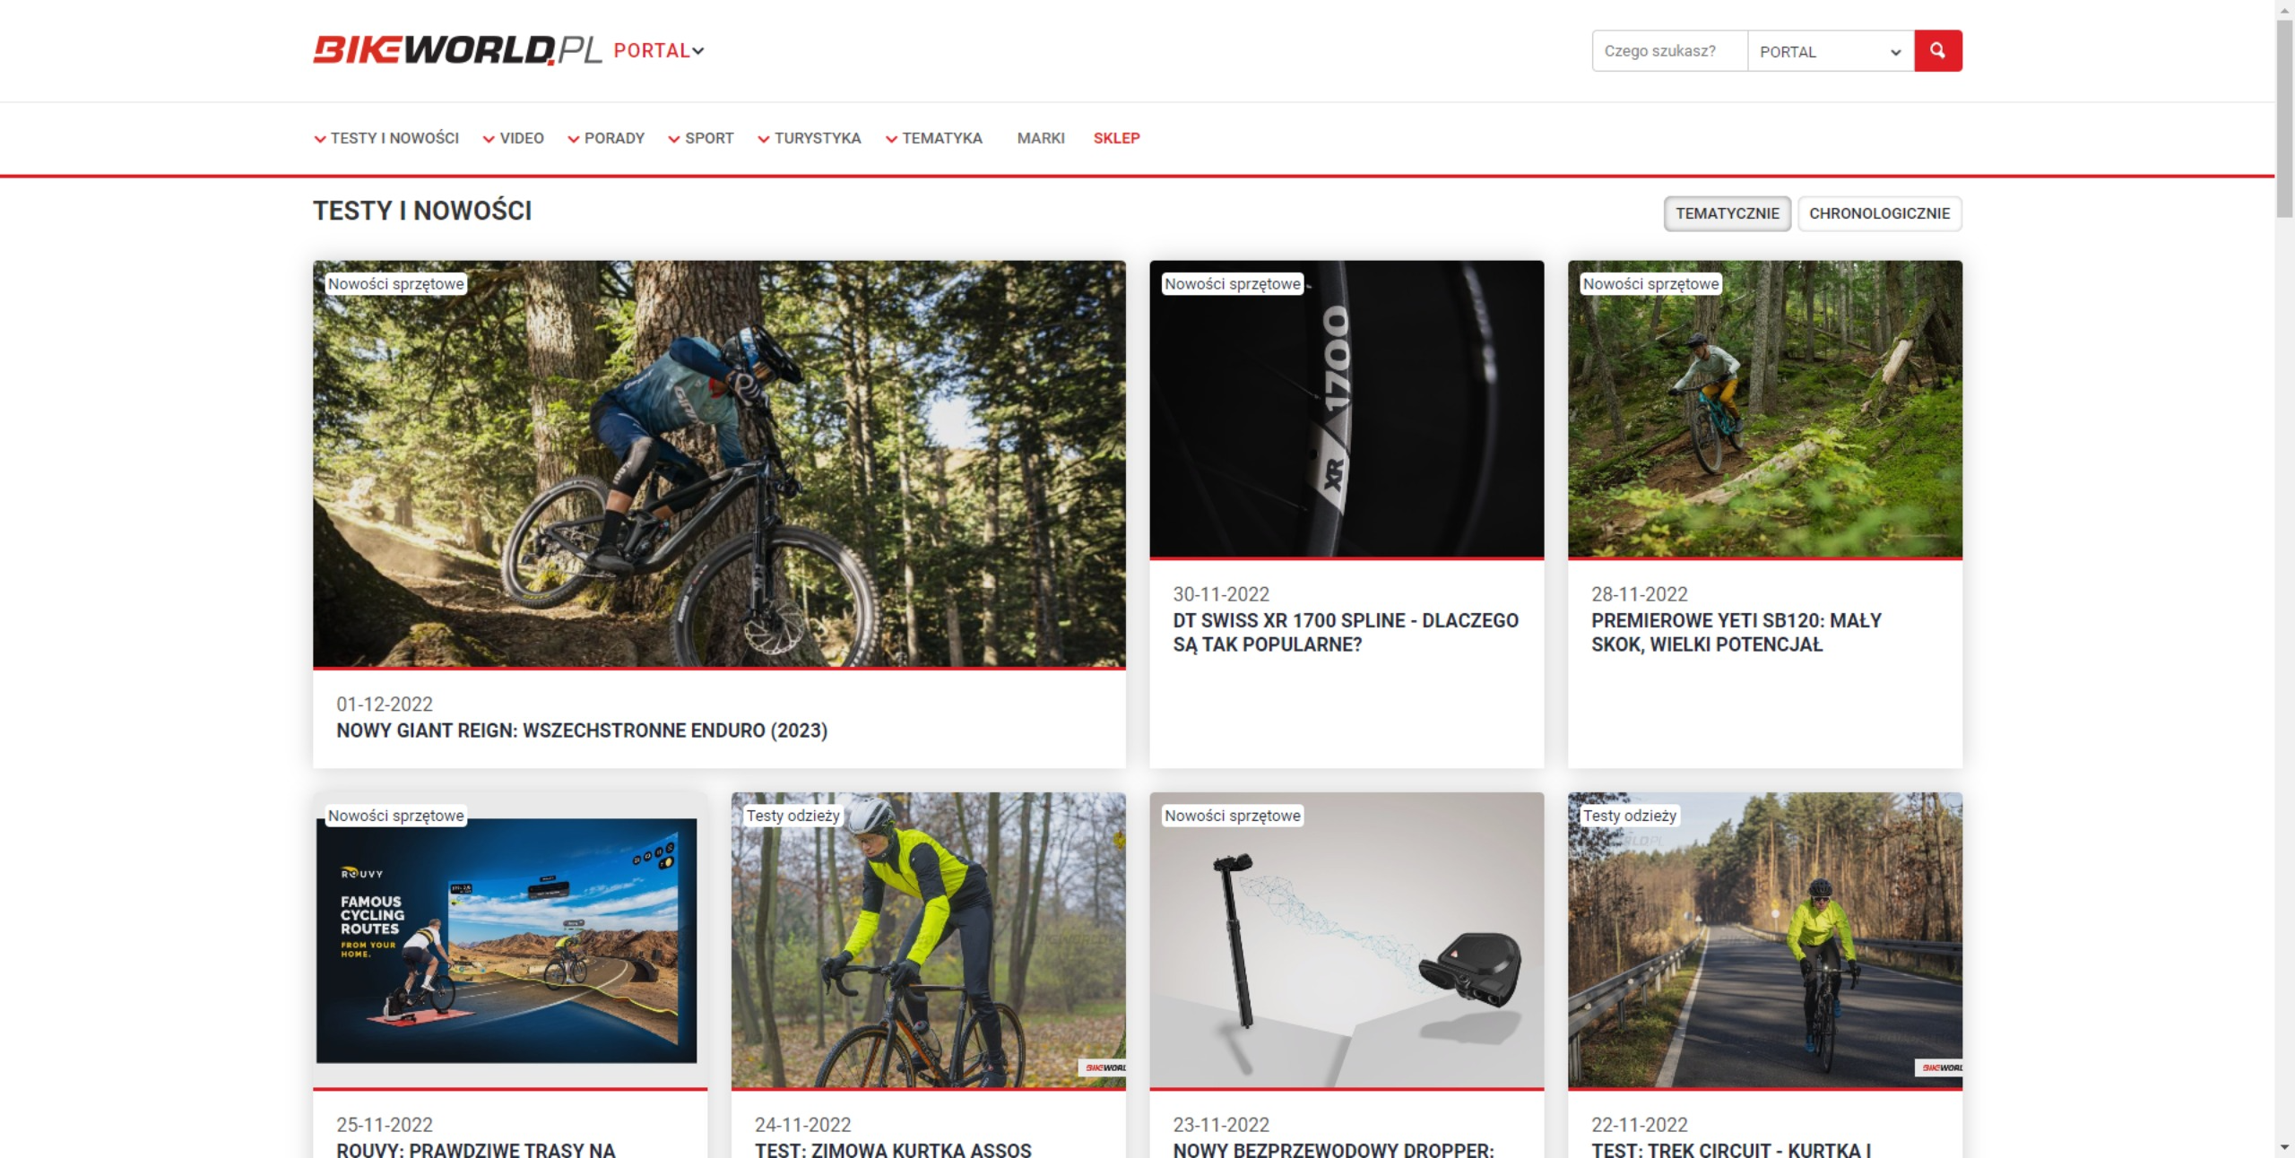Viewport: 2295px width, 1158px height.
Task: Open the PORTAL search scope dropdown
Action: [1831, 51]
